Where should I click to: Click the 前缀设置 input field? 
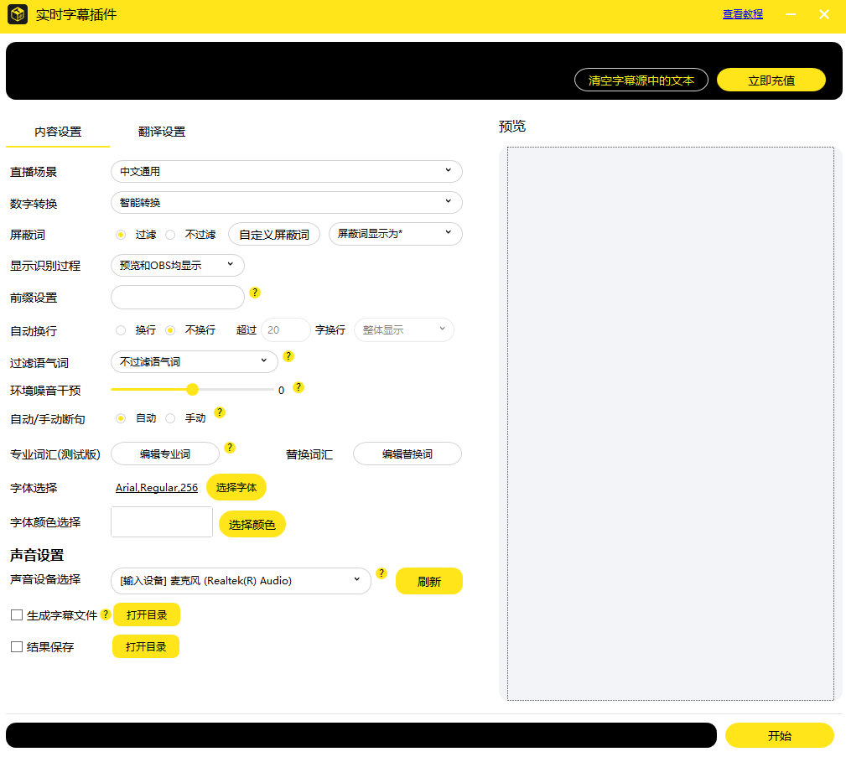click(x=177, y=297)
